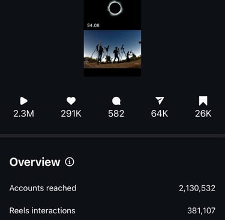This screenshot has width=225, height=220.
Task: Tap the comments bubble icon
Action: (116, 101)
